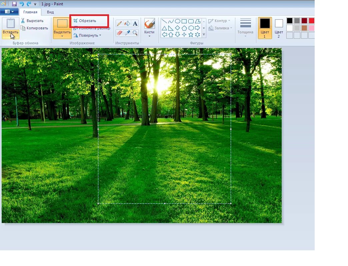Click Вырезать to cut the selection
This screenshot has width=348, height=266.
(x=32, y=21)
